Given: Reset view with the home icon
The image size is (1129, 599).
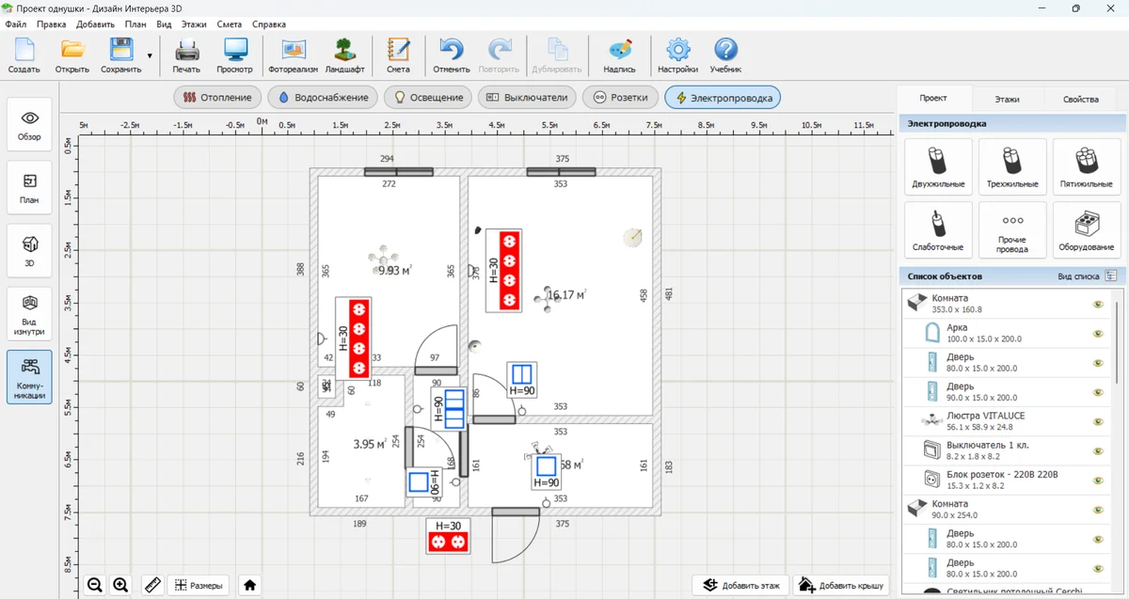Looking at the screenshot, I should click(x=249, y=585).
